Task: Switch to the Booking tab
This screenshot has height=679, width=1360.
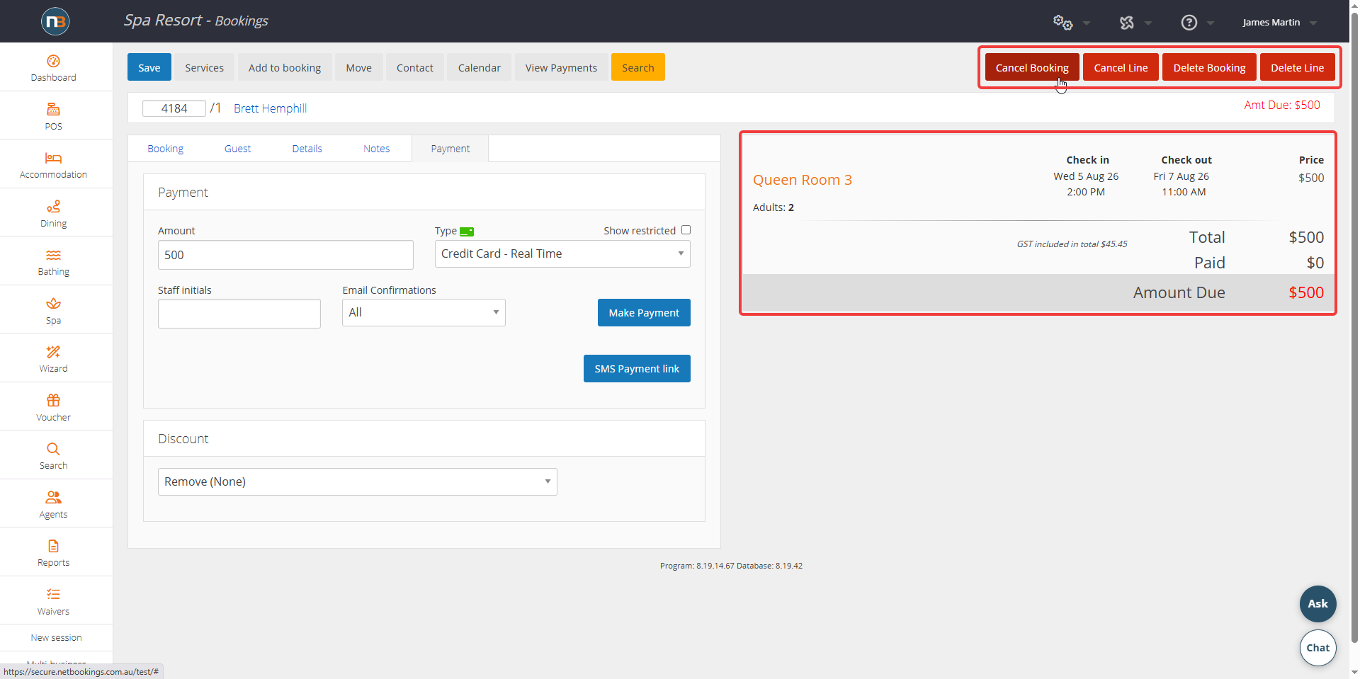Action: [165, 149]
